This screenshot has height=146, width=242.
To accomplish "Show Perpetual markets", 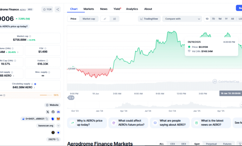I will point(211,144).
